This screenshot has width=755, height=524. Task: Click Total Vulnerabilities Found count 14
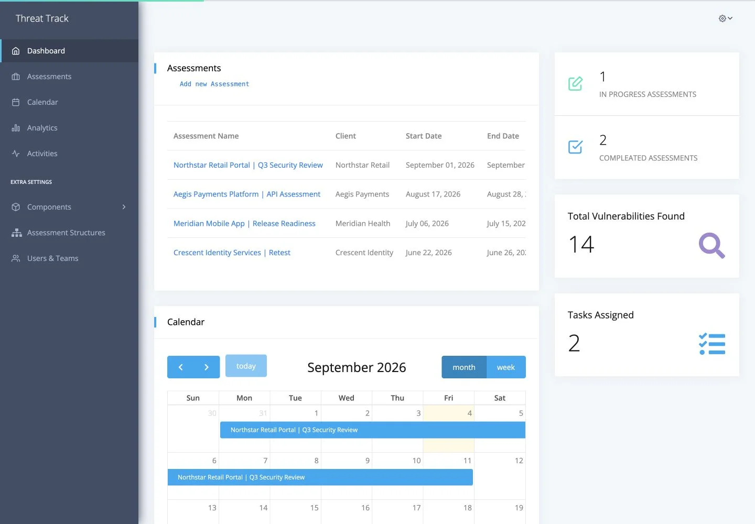[581, 244]
